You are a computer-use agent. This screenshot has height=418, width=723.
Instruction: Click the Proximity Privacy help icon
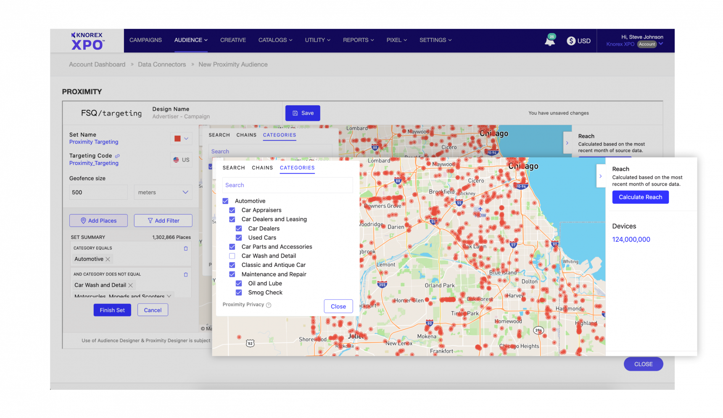[269, 305]
